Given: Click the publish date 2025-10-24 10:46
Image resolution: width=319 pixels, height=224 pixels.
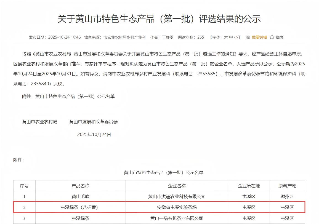Looking at the screenshot, I should (x=64, y=37).
